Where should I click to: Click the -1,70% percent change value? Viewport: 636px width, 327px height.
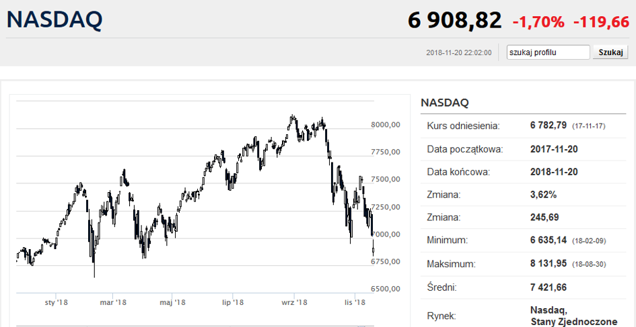[x=538, y=22]
